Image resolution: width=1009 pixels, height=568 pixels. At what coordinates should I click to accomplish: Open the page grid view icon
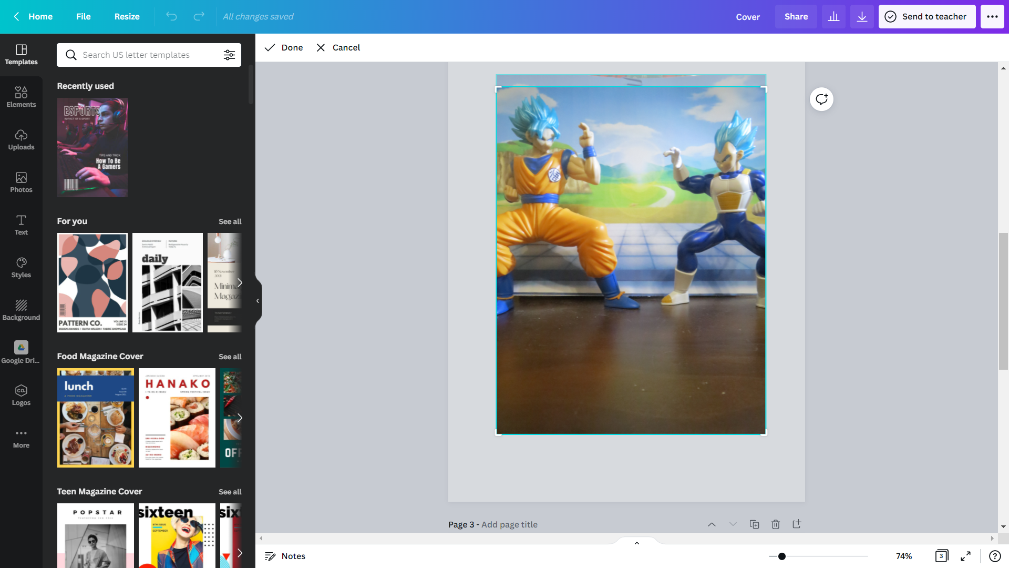pyautogui.click(x=942, y=556)
